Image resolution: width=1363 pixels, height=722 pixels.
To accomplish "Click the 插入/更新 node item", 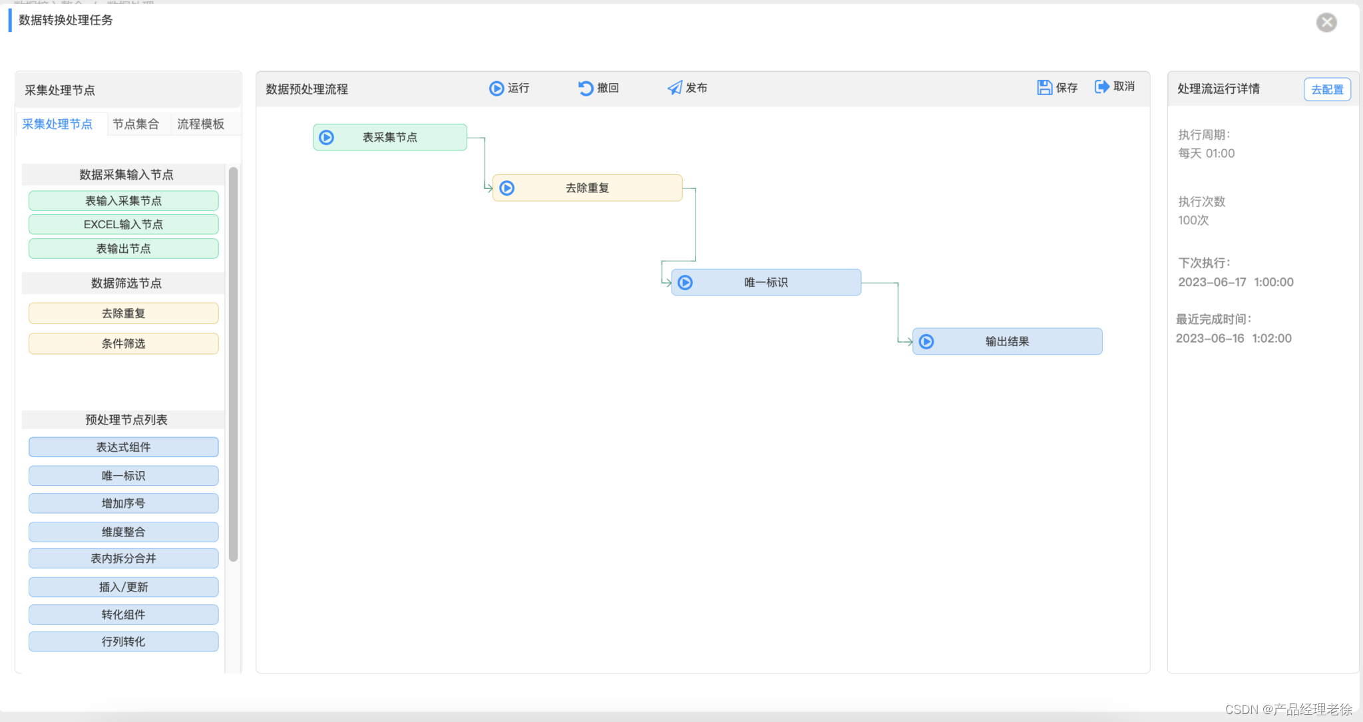I will pyautogui.click(x=123, y=587).
